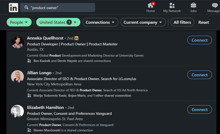Connect with Anneka Quellhorst
This screenshot has height=134, width=220.
pyautogui.click(x=200, y=40)
